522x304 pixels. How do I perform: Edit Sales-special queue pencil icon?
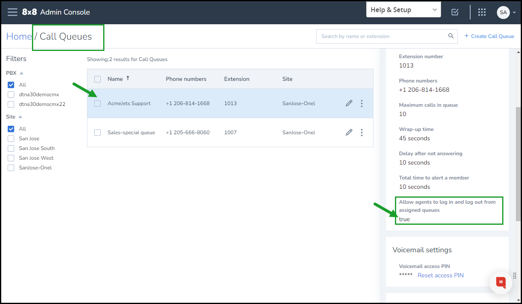coord(349,133)
